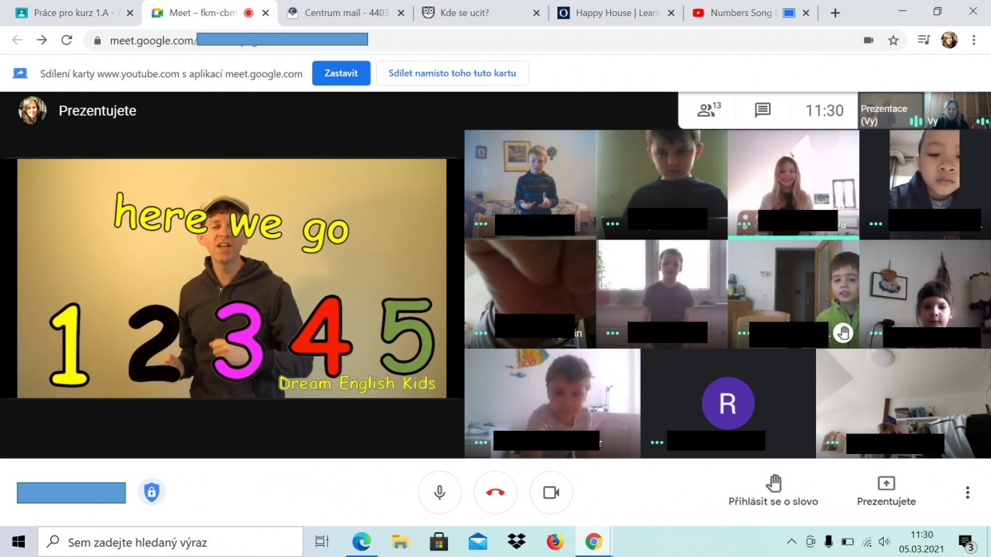Image resolution: width=991 pixels, height=557 pixels.
Task: Close the Kde se ucit? tab
Action: tap(536, 13)
